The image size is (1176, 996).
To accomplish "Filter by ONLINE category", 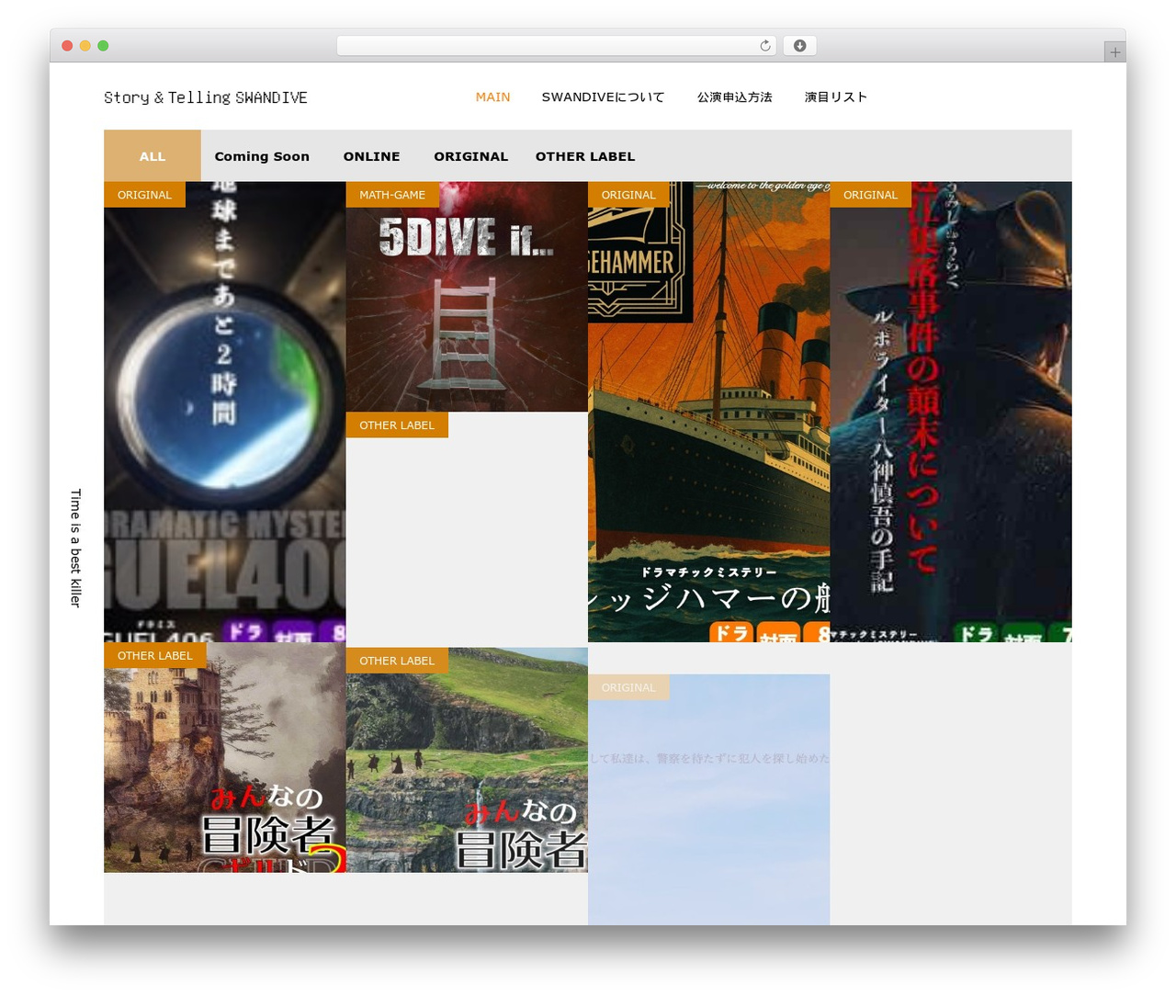I will pyautogui.click(x=371, y=156).
